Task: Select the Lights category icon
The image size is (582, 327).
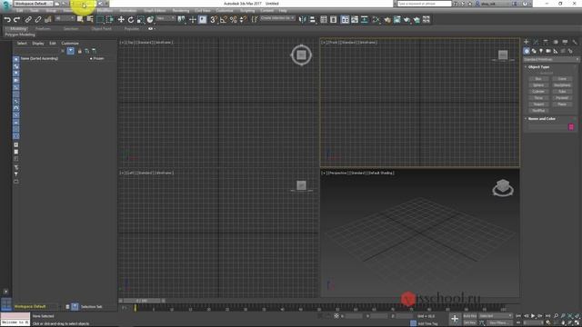Action: pyautogui.click(x=541, y=51)
